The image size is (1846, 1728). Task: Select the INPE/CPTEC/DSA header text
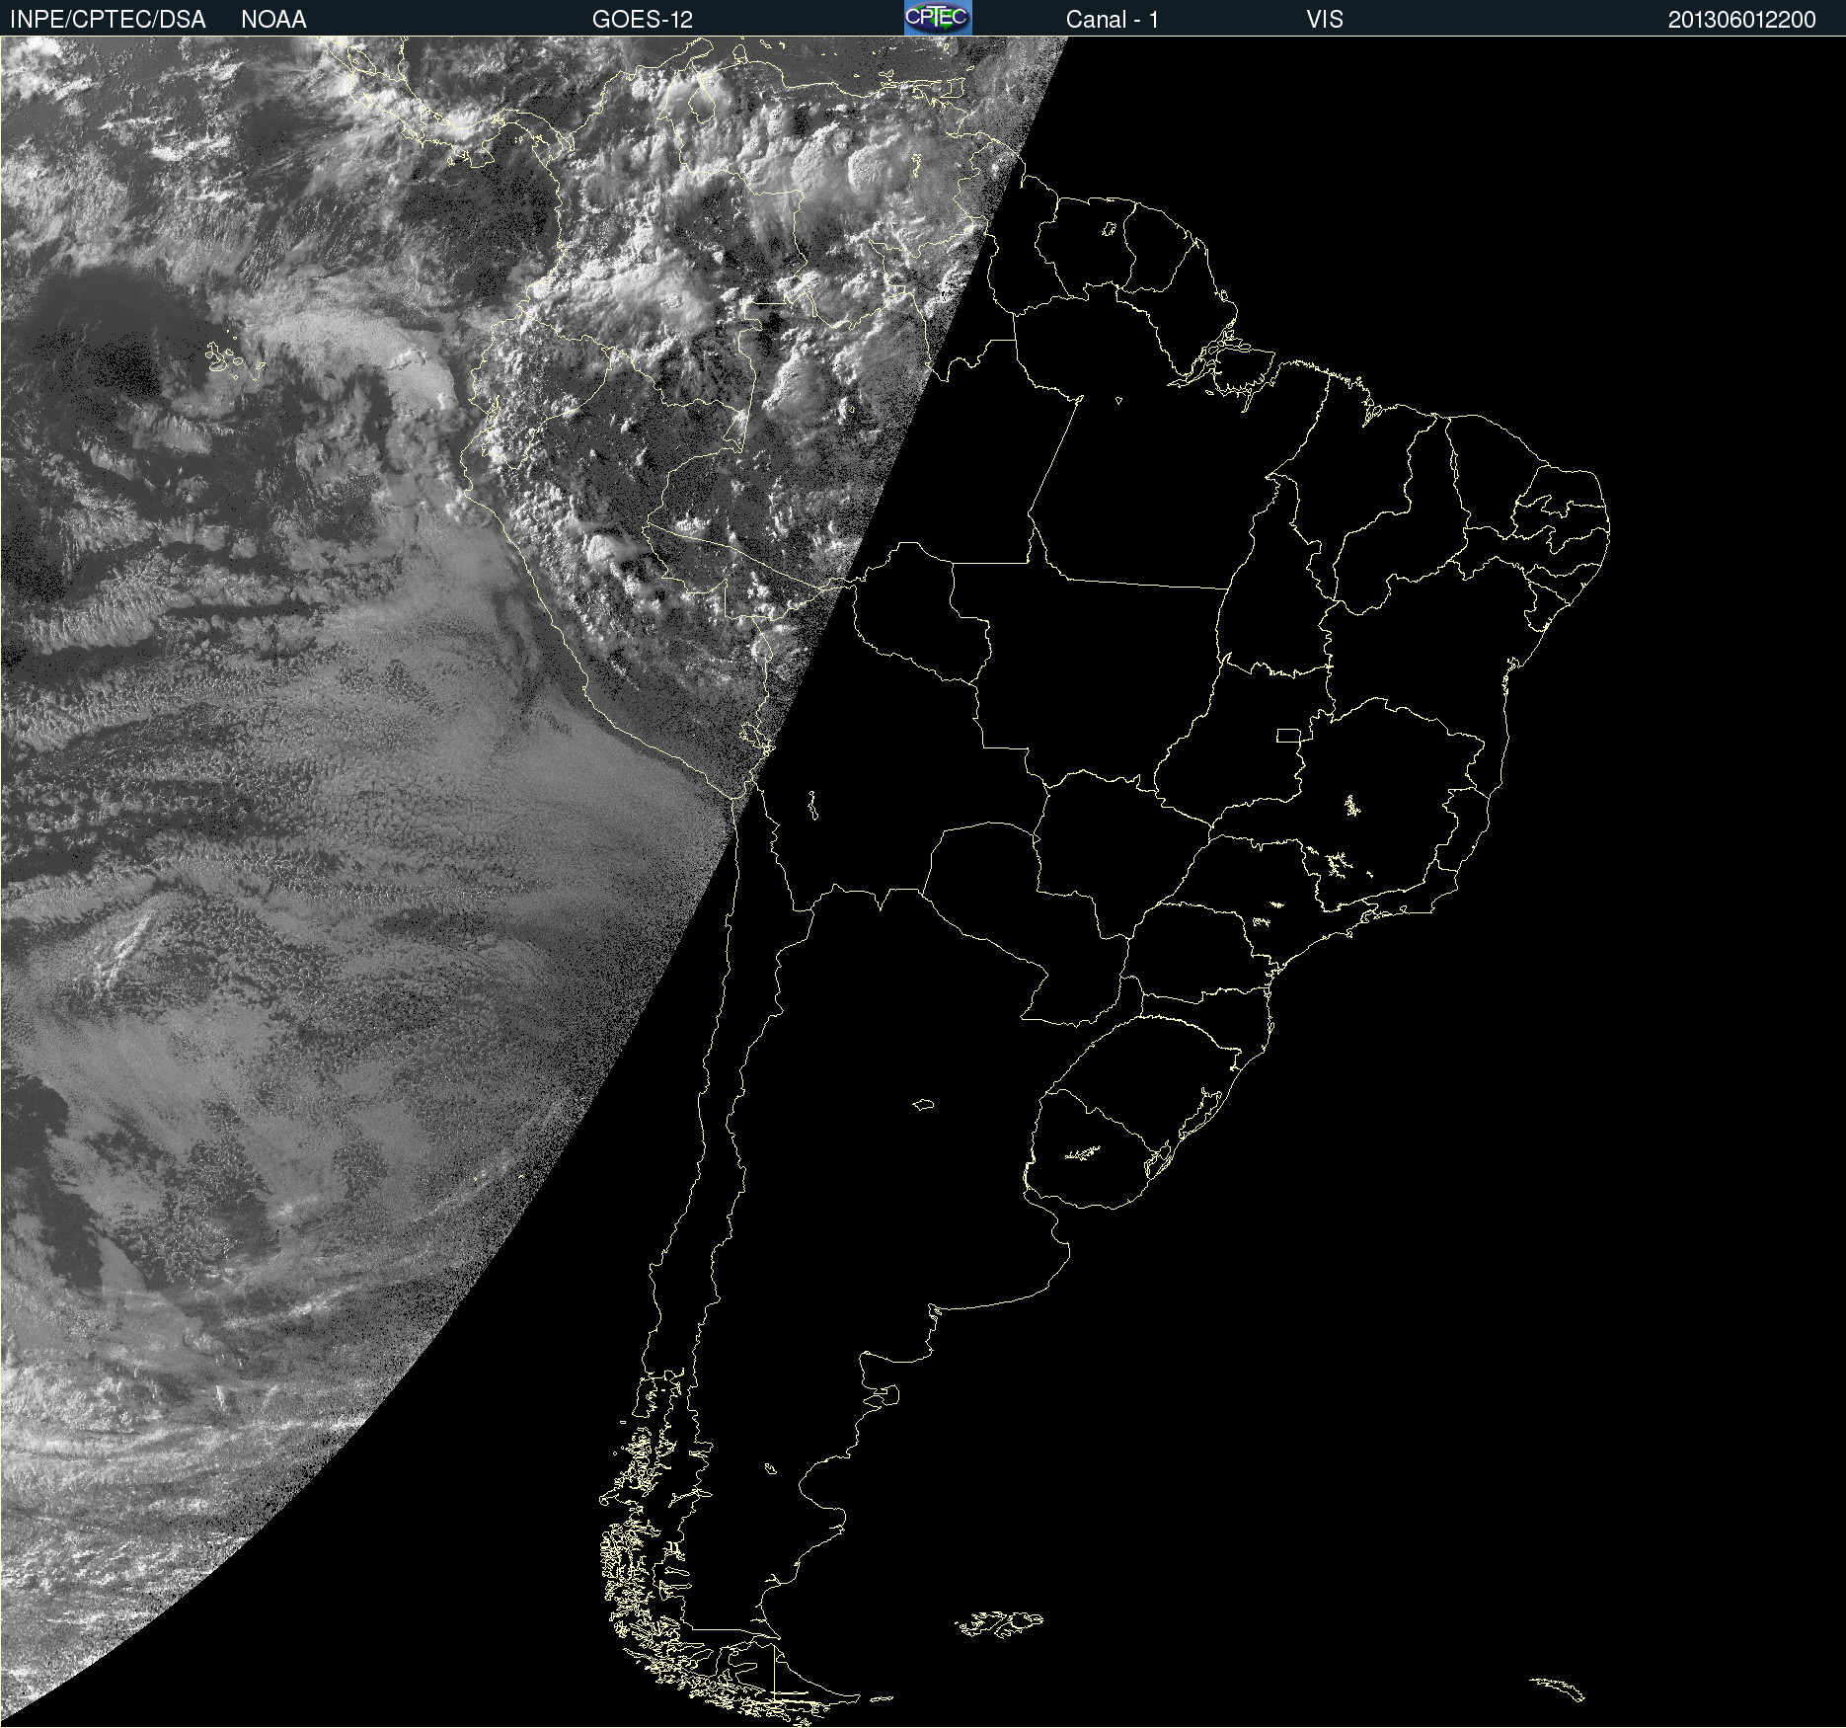[x=108, y=20]
